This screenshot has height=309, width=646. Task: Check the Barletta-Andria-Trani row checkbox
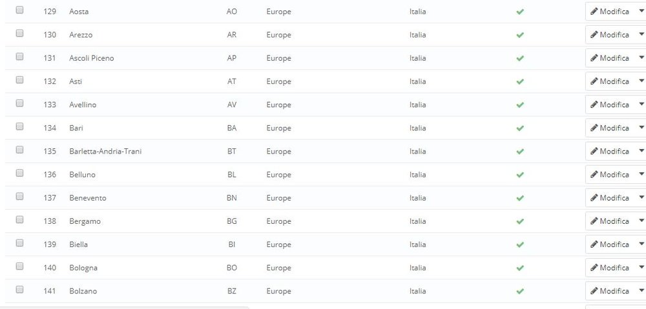pyautogui.click(x=19, y=150)
